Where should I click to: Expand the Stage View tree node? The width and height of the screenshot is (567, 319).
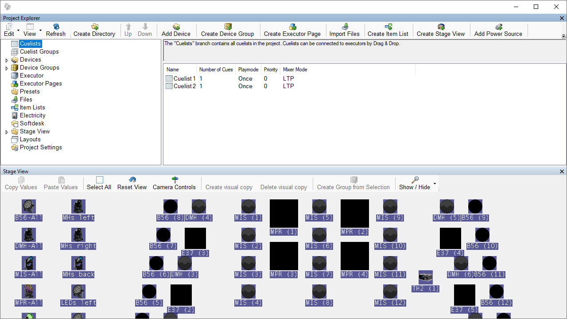[7, 132]
